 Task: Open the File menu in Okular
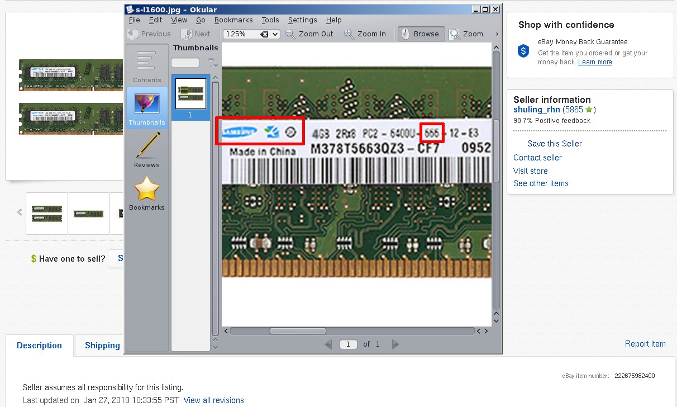click(x=134, y=20)
